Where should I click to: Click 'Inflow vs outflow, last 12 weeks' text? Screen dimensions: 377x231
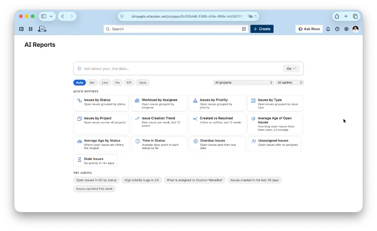[221, 122]
